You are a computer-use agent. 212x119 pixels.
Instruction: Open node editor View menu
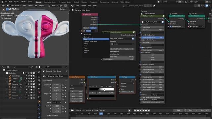[78, 6]
